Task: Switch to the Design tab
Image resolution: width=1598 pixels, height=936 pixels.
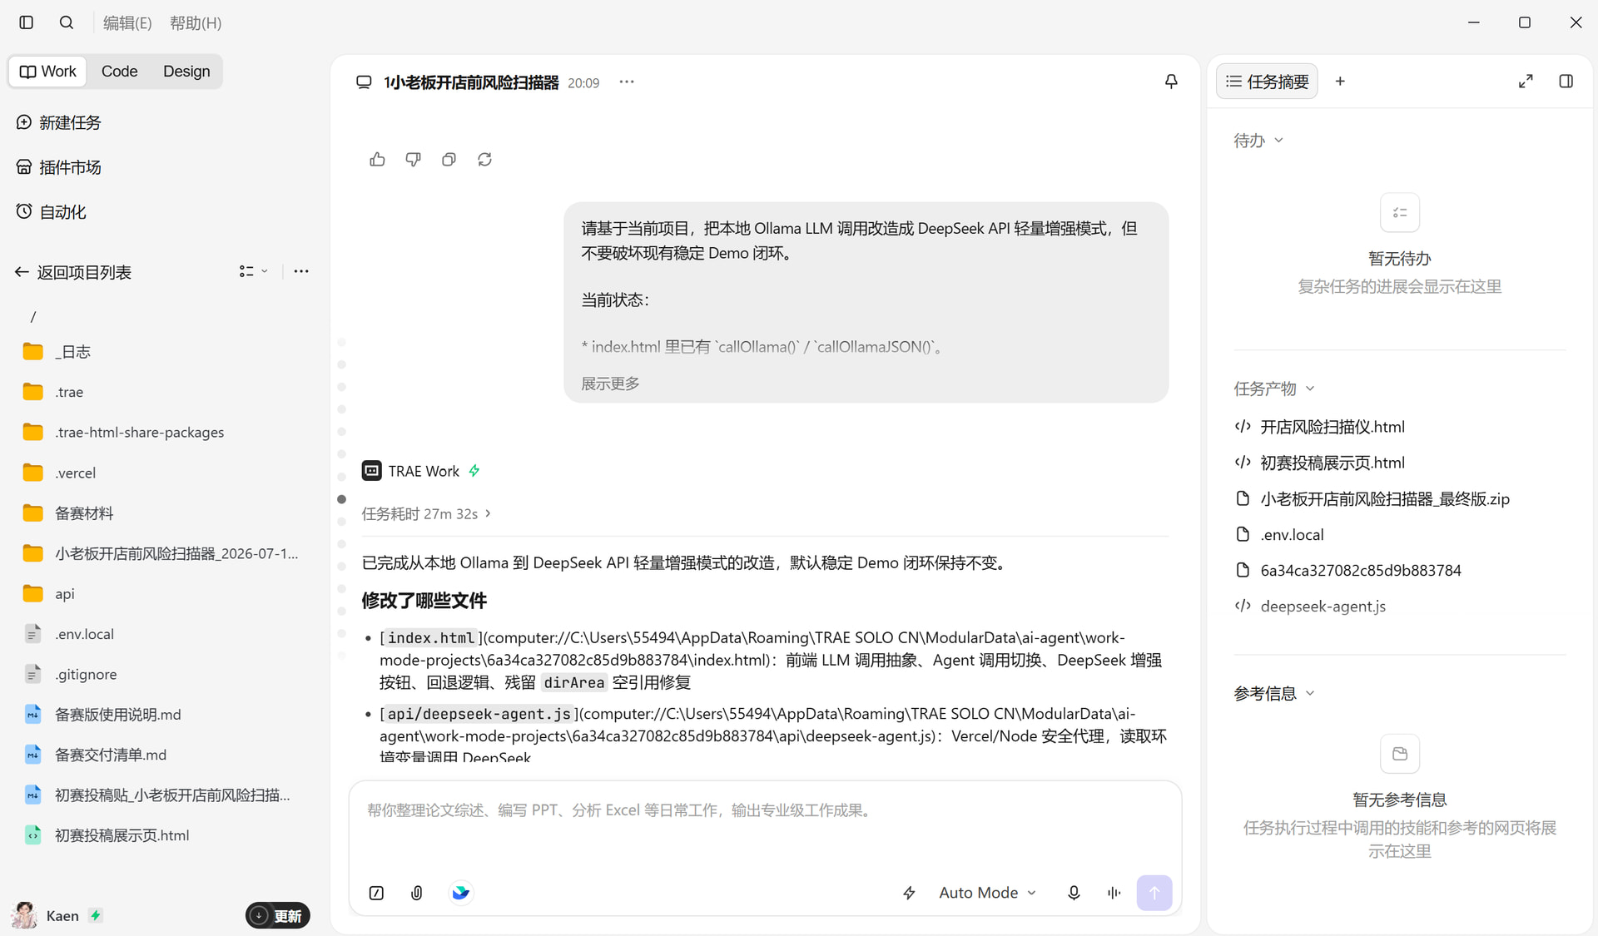Action: tap(186, 72)
